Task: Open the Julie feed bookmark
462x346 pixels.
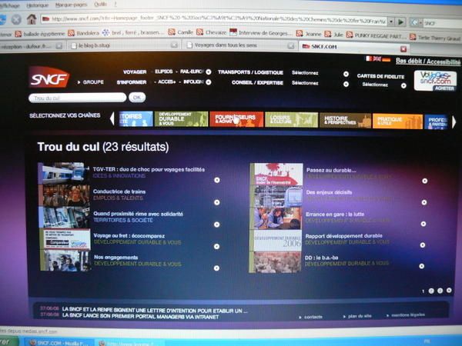Action: 334,35
